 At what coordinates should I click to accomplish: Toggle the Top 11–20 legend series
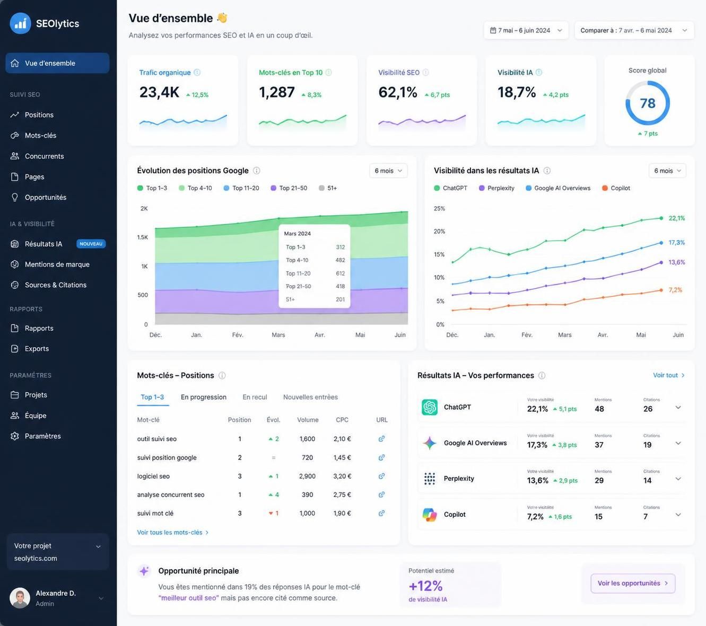pos(241,188)
